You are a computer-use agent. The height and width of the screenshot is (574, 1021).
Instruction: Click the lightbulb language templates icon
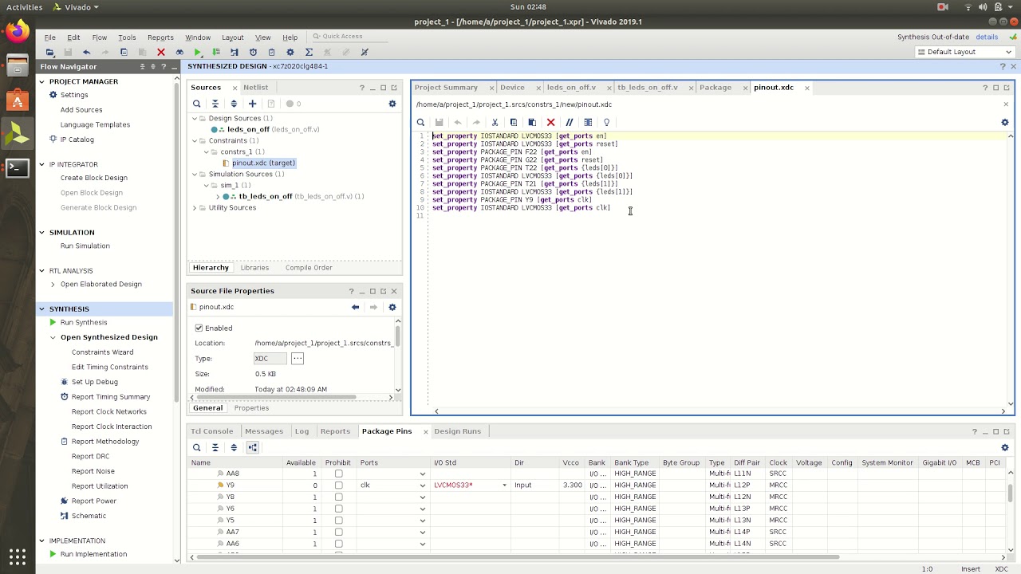pyautogui.click(x=606, y=122)
